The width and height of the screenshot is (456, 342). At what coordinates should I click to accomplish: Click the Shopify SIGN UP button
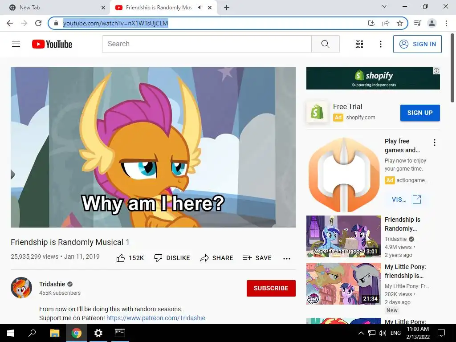tap(420, 113)
